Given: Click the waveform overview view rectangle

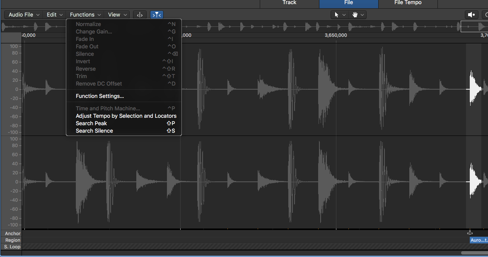Looking at the screenshot, I should pyautogui.click(x=474, y=26).
